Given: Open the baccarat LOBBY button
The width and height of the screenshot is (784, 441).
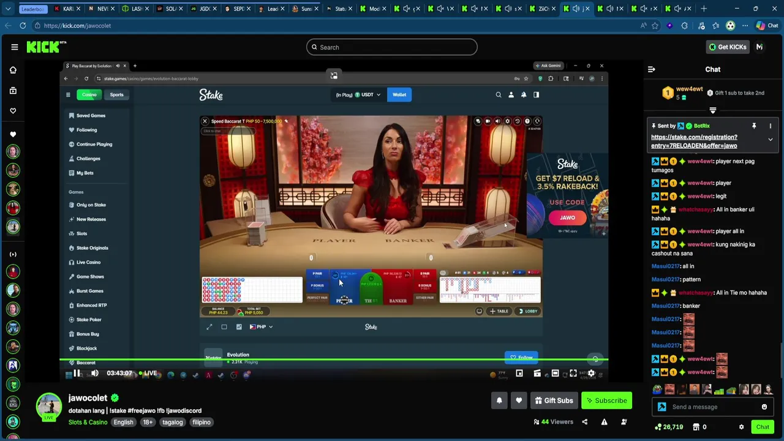Looking at the screenshot, I should point(528,311).
